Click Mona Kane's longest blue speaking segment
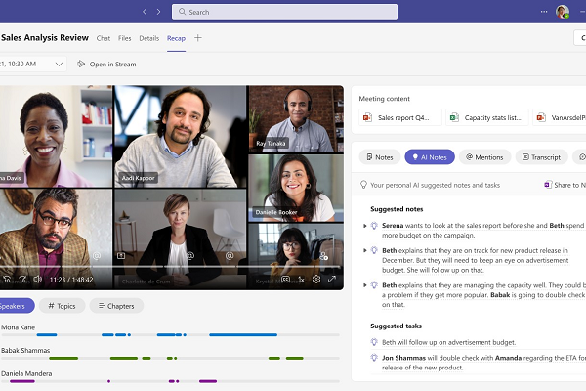The width and height of the screenshot is (586, 391). [x=243, y=335]
